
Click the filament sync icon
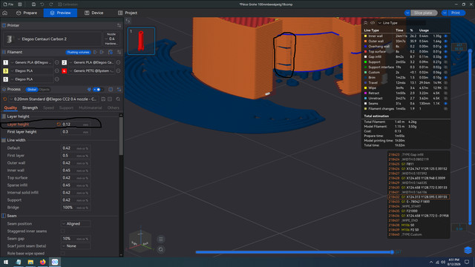coord(111,52)
